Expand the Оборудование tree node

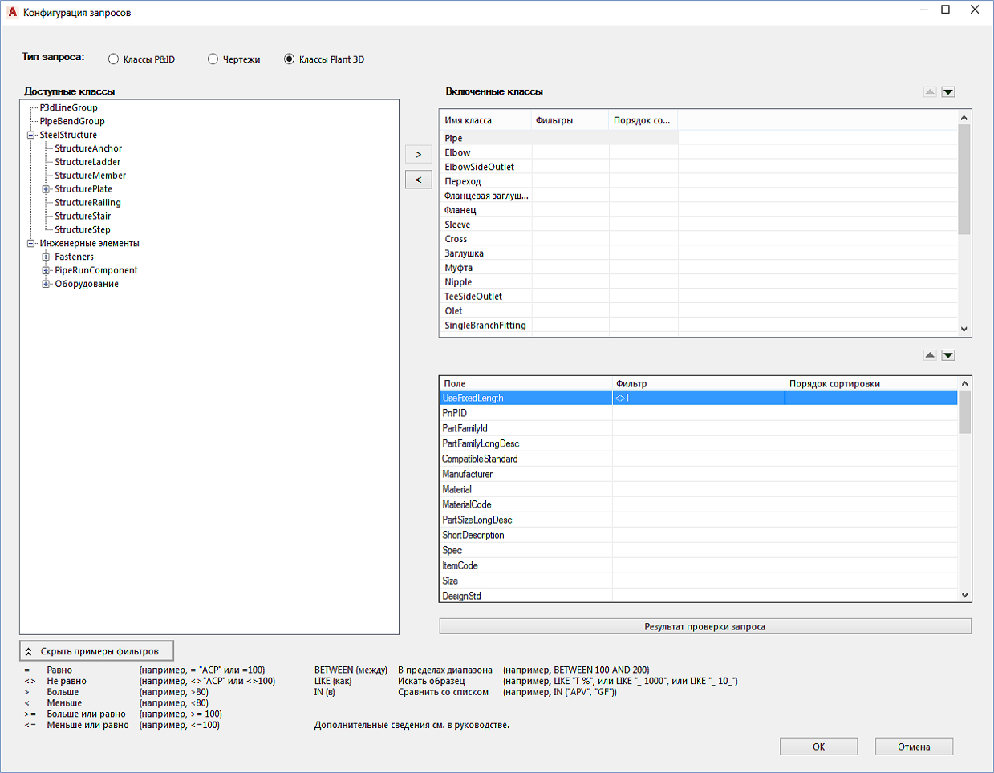(x=46, y=284)
